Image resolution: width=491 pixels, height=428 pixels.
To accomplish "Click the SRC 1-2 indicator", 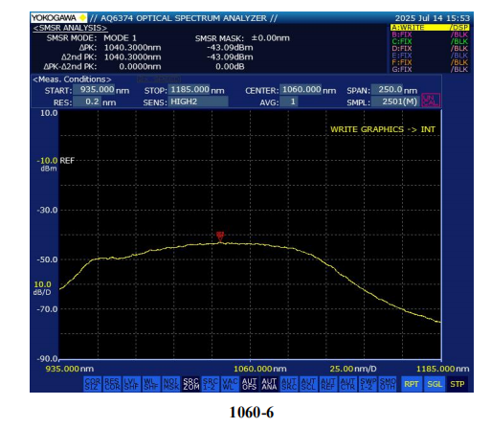I will coord(211,384).
